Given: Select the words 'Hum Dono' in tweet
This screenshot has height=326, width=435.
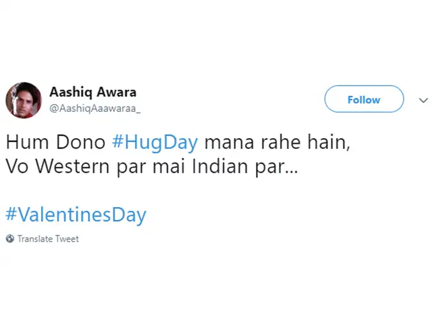Looking at the screenshot, I should click(56, 141).
